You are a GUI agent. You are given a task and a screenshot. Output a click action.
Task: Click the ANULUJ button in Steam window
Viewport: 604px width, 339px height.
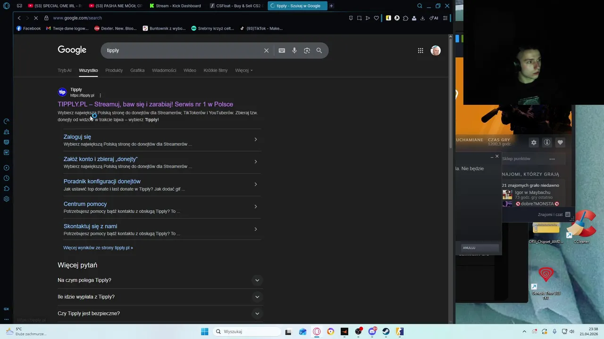click(x=479, y=248)
